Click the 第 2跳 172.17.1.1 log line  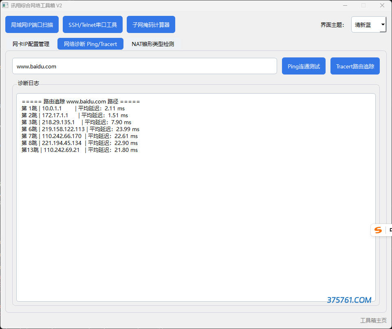click(x=75, y=115)
